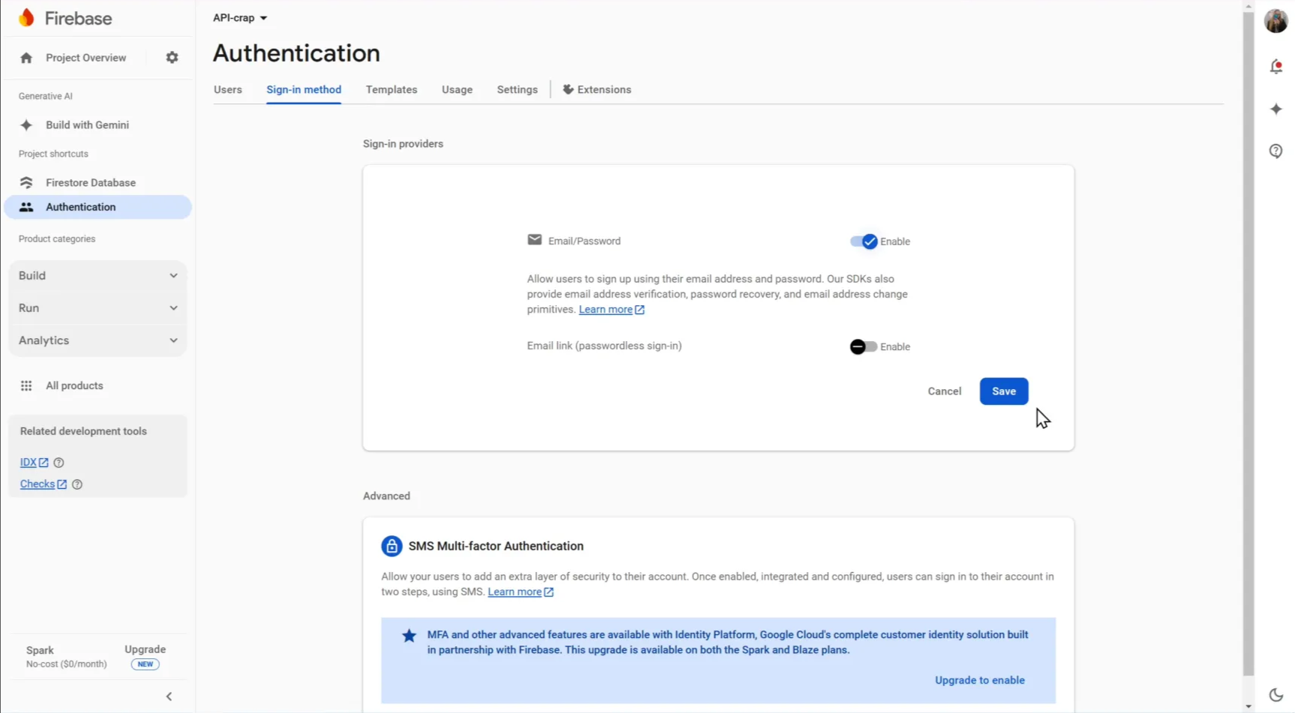Click the scrollbar down arrow
The height and width of the screenshot is (713, 1295).
tap(1248, 706)
